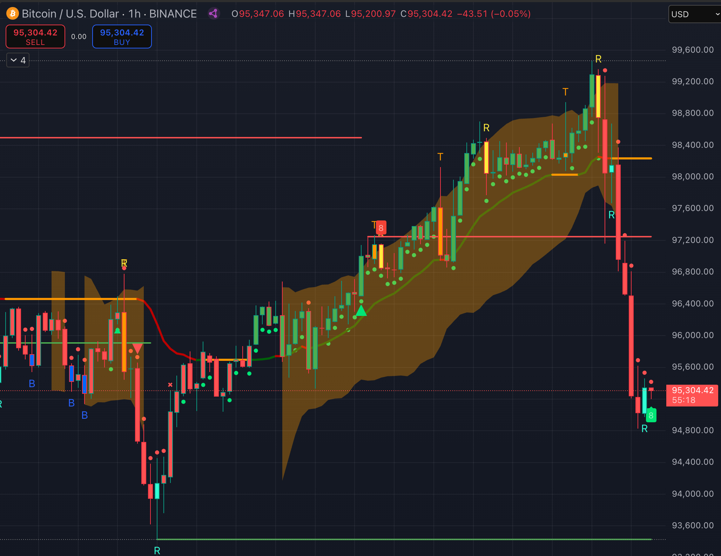The image size is (721, 556).
Task: Click the red down-triangle sell signal
Action: (137, 348)
